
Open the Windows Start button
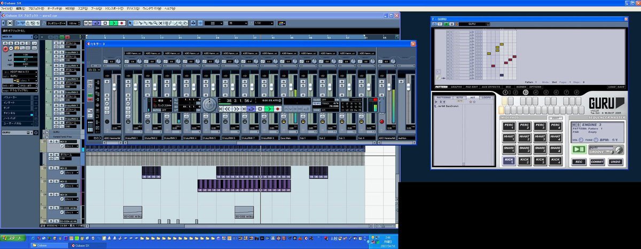[x=12, y=238]
